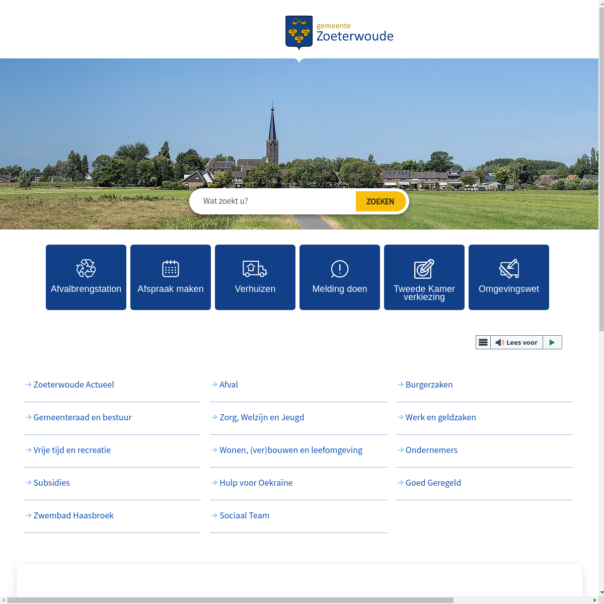Open the Ondernemers link
The height and width of the screenshot is (604, 604).
pyautogui.click(x=432, y=450)
